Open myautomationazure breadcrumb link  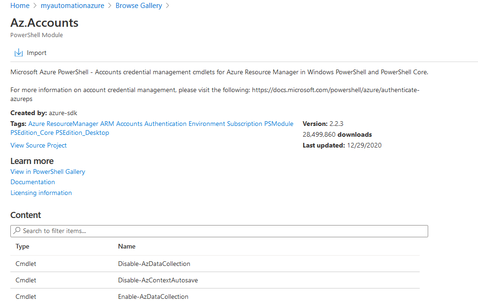pos(72,6)
